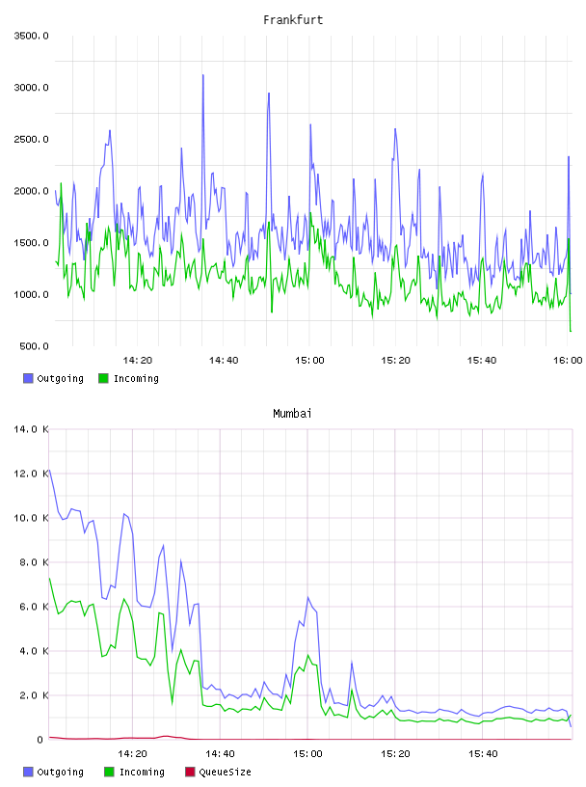Image resolution: width=586 pixels, height=787 pixels.
Task: Click the 12.0 K y-axis label in Mumbai chart
Action: pos(31,474)
